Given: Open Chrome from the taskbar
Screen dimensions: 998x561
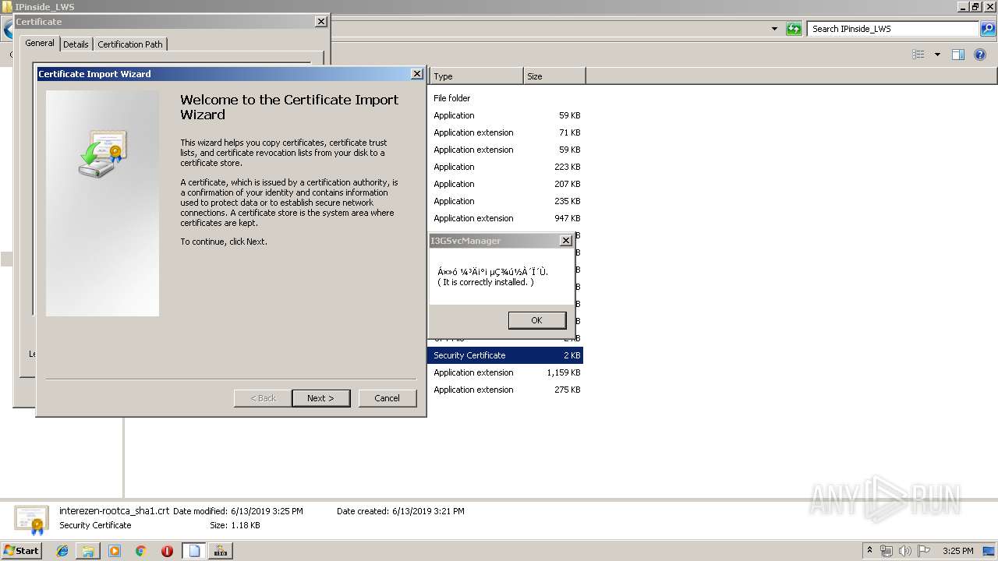Looking at the screenshot, I should 140,551.
